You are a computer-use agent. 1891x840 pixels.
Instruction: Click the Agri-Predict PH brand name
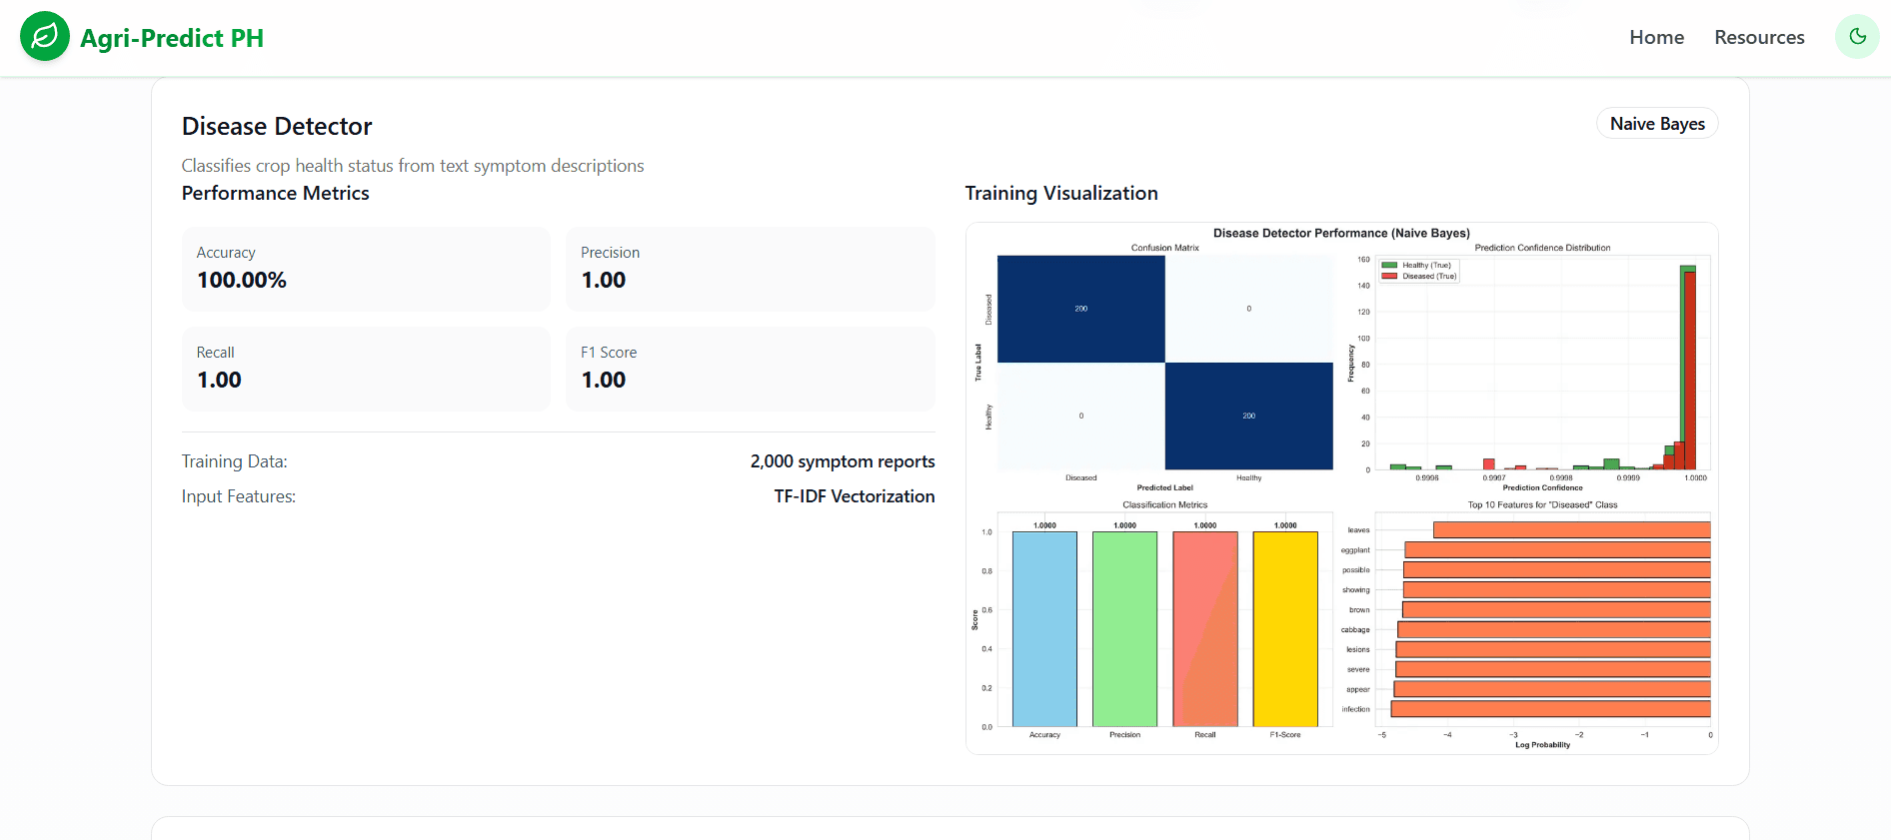(x=172, y=38)
